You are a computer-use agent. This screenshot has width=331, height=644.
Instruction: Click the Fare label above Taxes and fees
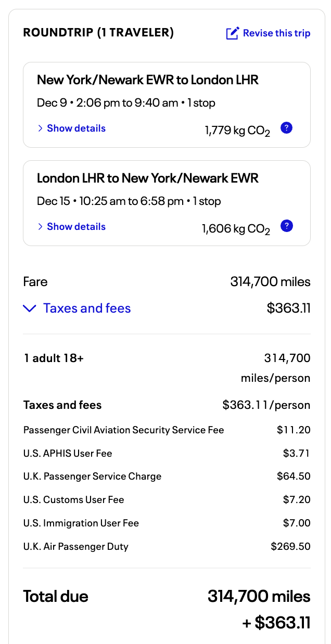(x=35, y=282)
